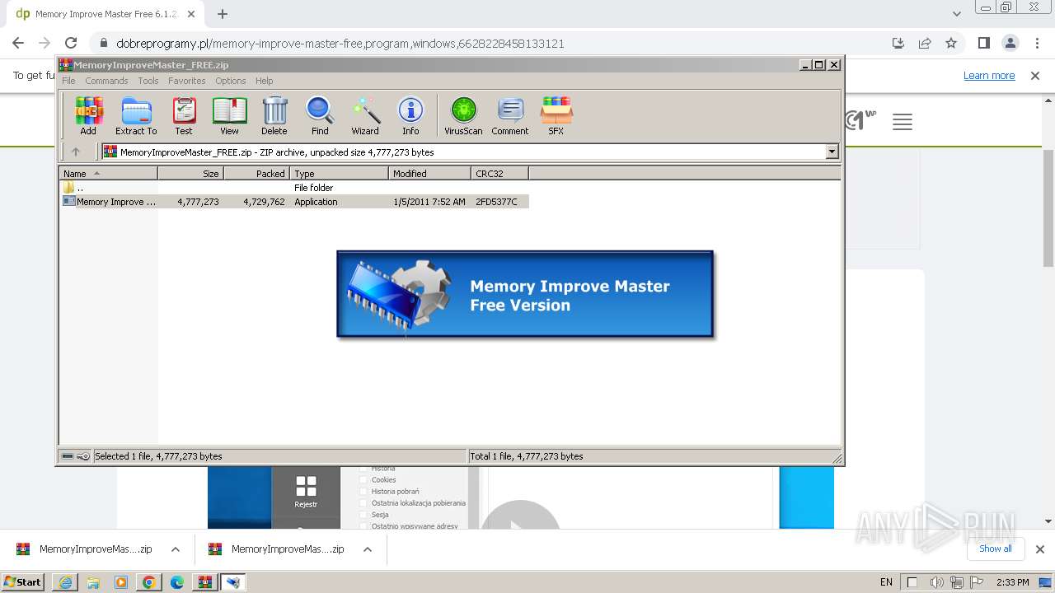
Task: Reload the dobreprogramy page
Action: click(71, 44)
